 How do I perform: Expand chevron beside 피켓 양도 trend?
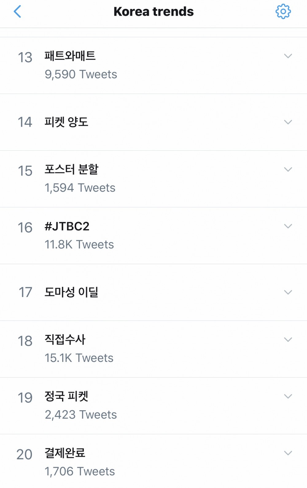[x=288, y=122]
